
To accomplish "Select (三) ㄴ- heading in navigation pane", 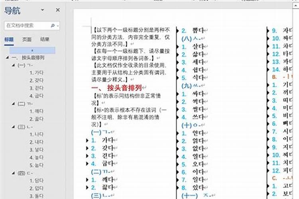I will pos(25,127).
